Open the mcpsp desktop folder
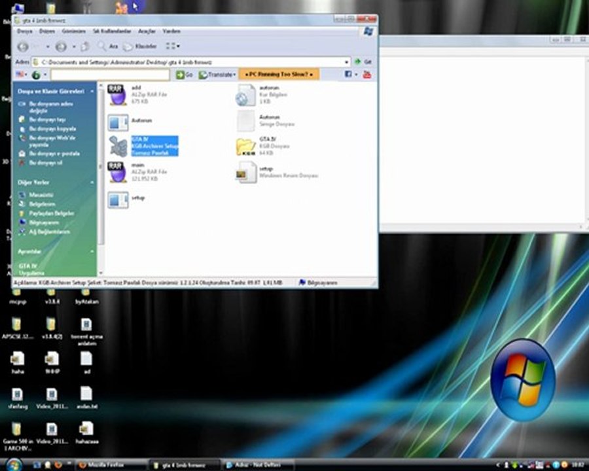The height and width of the screenshot is (471, 589). tap(17, 297)
